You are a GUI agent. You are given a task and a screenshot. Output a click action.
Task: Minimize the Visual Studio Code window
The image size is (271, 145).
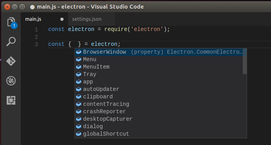pyautogui.click(x=15, y=7)
